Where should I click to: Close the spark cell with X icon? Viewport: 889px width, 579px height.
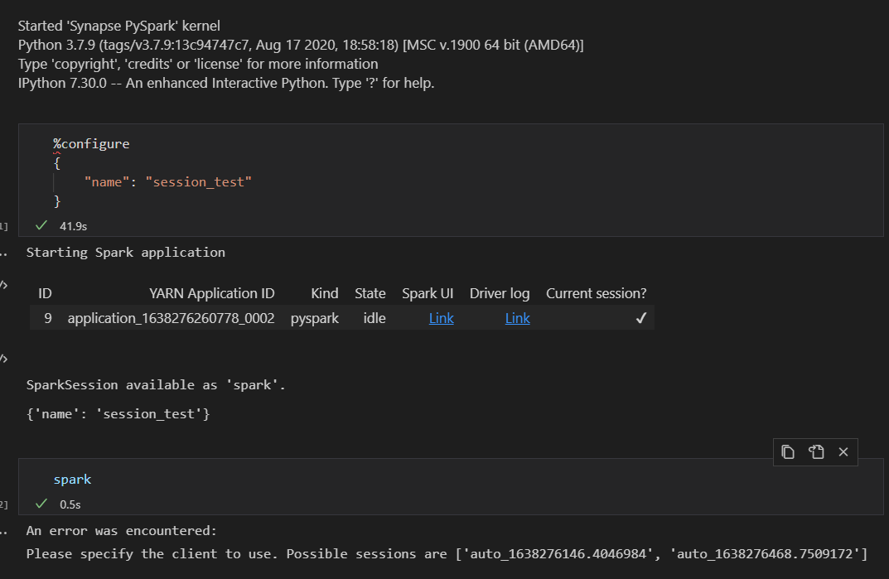click(843, 452)
